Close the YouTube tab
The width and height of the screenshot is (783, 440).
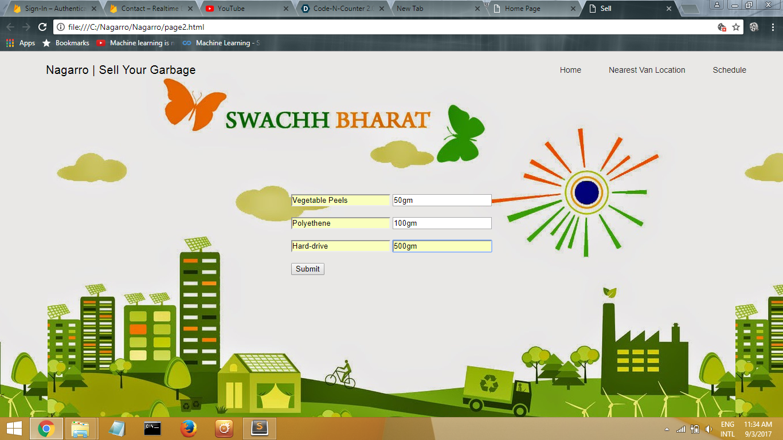pos(286,9)
